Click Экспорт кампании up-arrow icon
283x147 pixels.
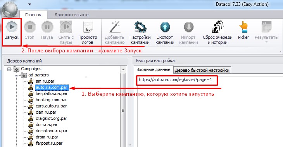[x=165, y=27]
